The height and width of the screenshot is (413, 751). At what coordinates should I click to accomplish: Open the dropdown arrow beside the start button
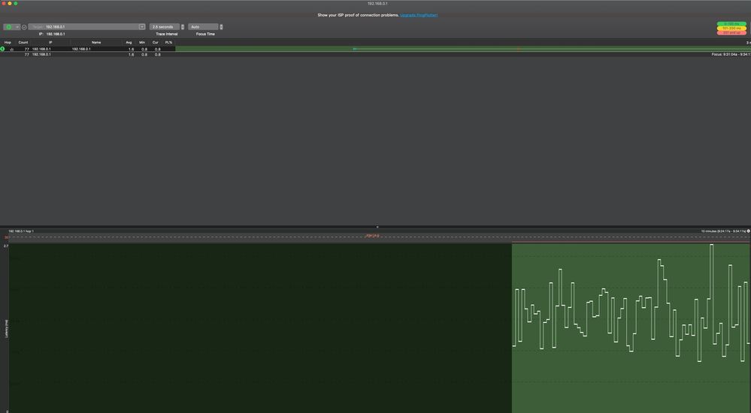17,27
